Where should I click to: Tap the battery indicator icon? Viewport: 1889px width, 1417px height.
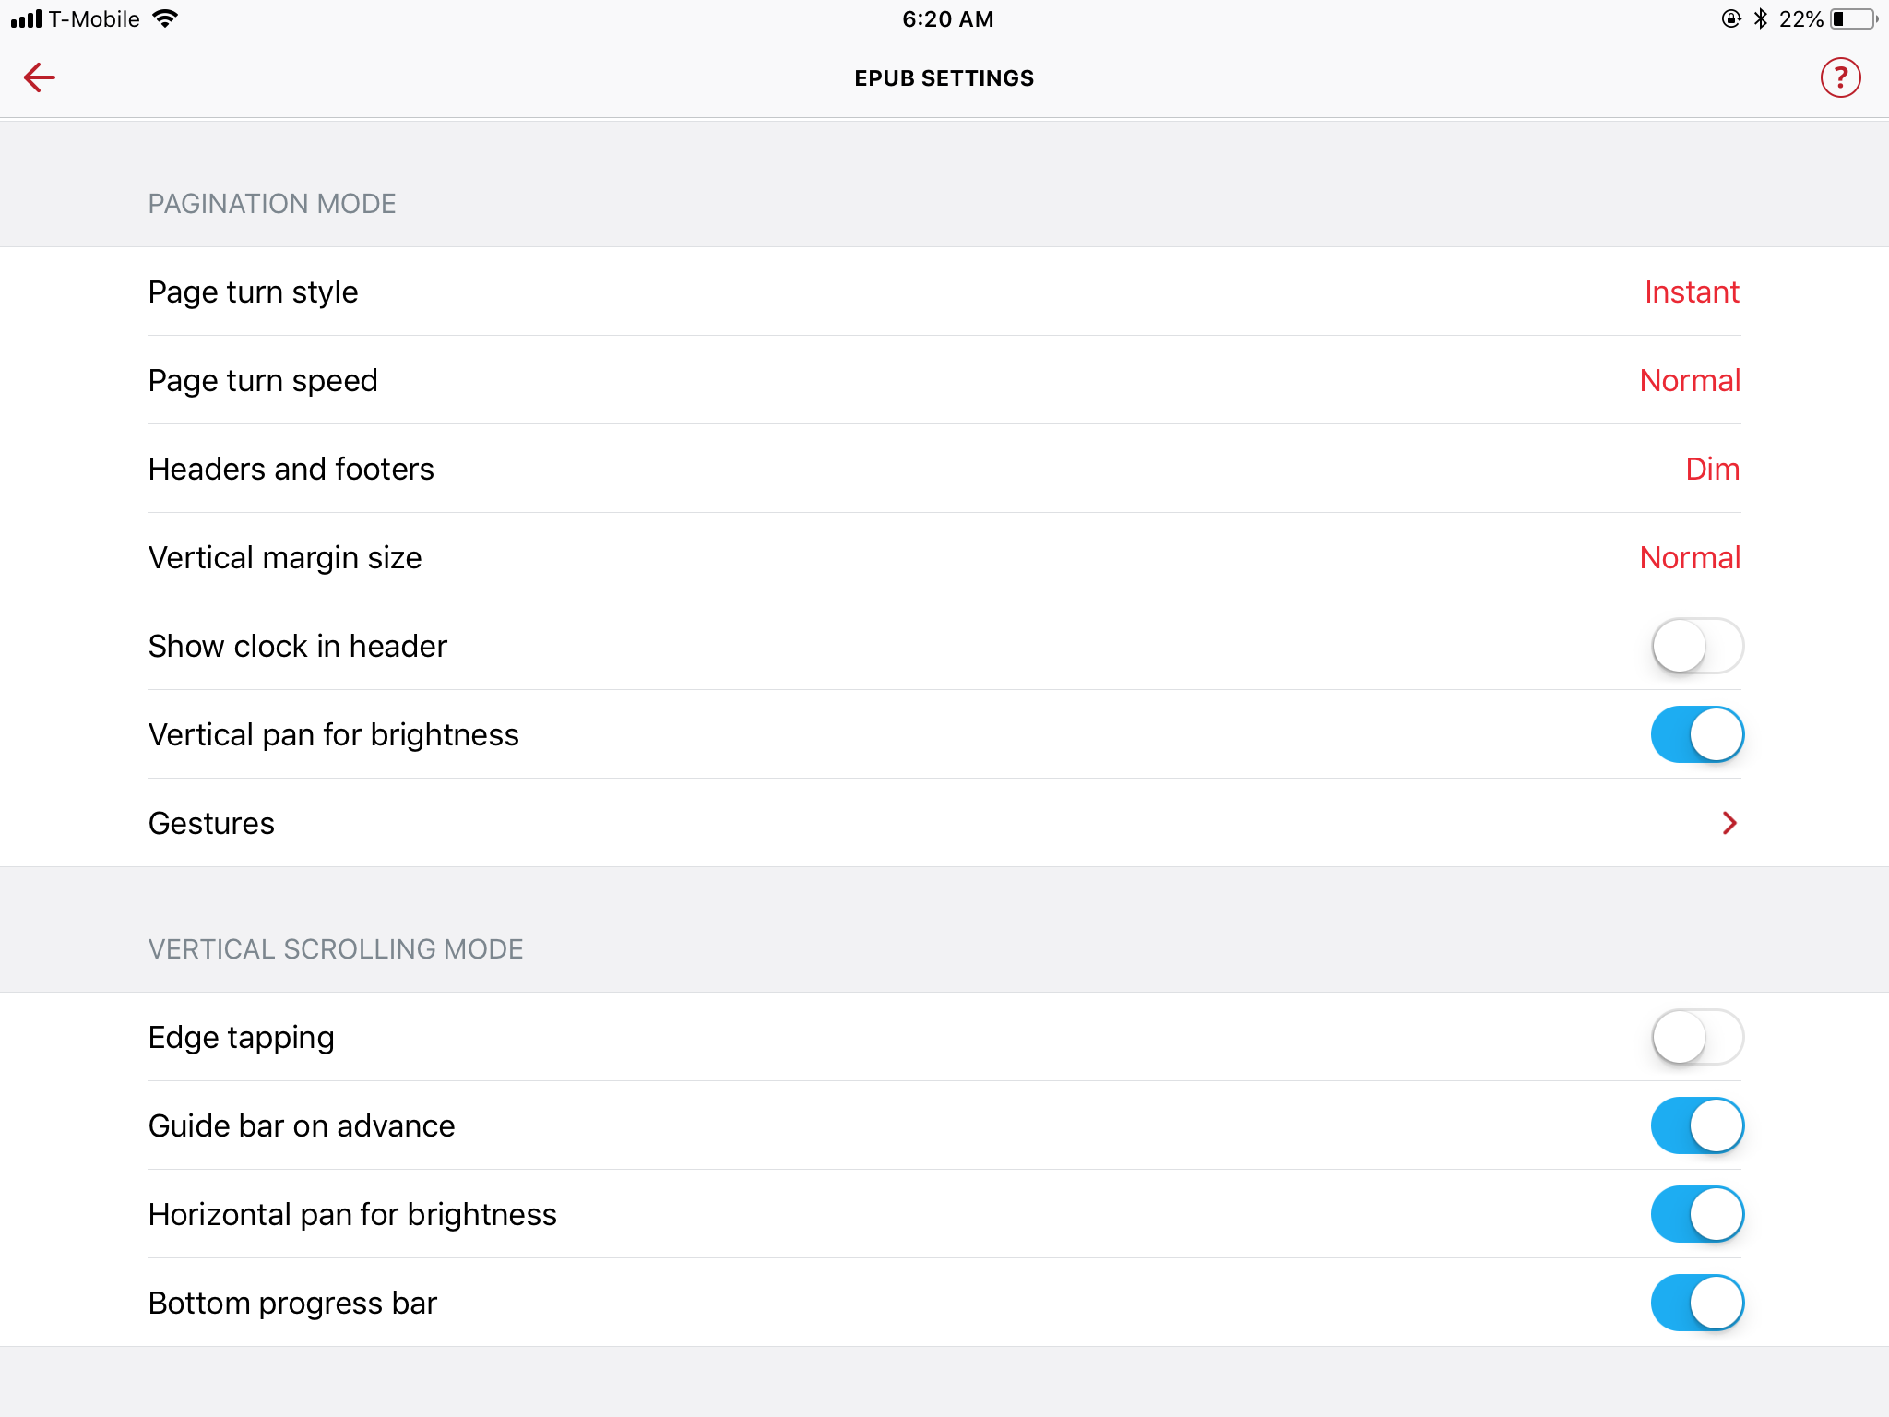coord(1853,18)
